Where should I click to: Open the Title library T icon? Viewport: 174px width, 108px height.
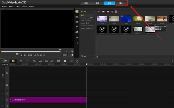coord(77,27)
